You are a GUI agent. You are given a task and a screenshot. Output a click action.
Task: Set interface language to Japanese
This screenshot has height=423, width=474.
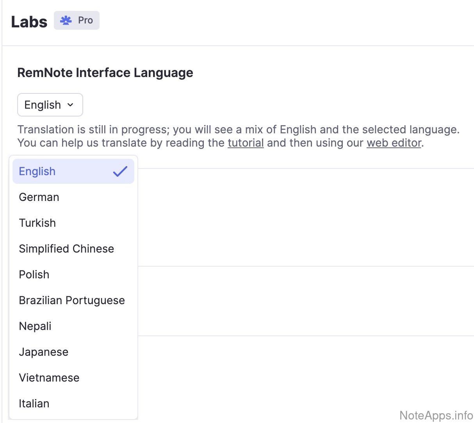(x=44, y=352)
